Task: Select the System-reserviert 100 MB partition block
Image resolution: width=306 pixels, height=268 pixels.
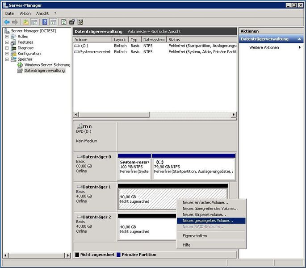Action: 134,167
